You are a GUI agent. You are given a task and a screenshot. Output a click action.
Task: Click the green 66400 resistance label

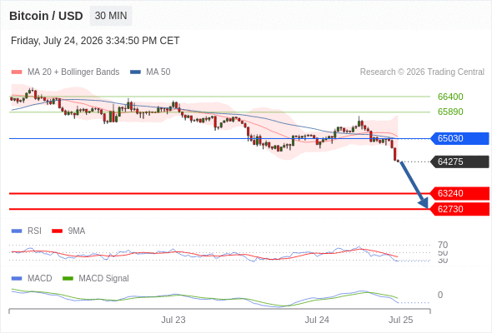pos(450,97)
